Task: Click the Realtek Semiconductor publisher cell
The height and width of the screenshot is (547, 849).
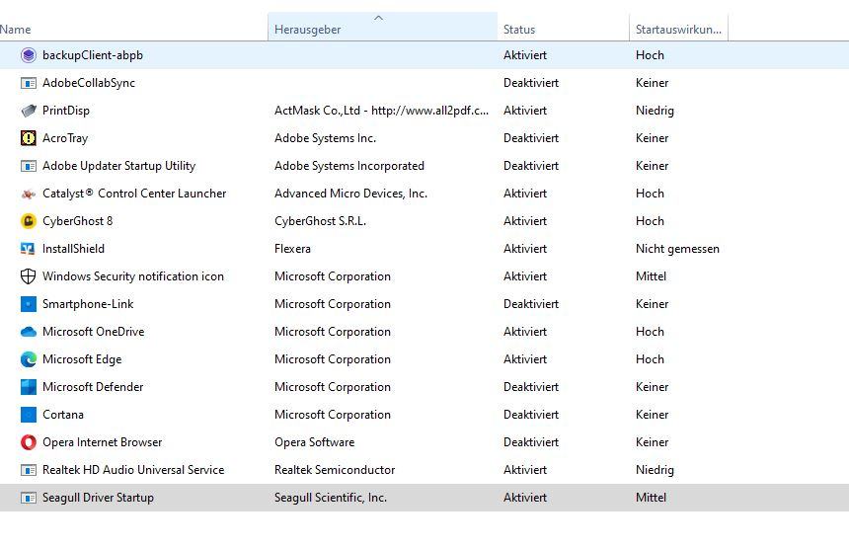Action: tap(335, 470)
